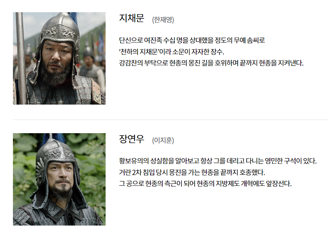Click the 지채문 character name heading
Viewport: 328px width, 236px height.
131,18
